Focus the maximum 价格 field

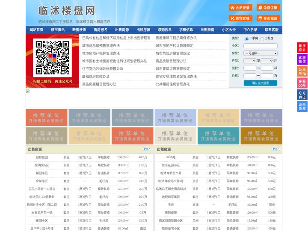tap(267, 76)
